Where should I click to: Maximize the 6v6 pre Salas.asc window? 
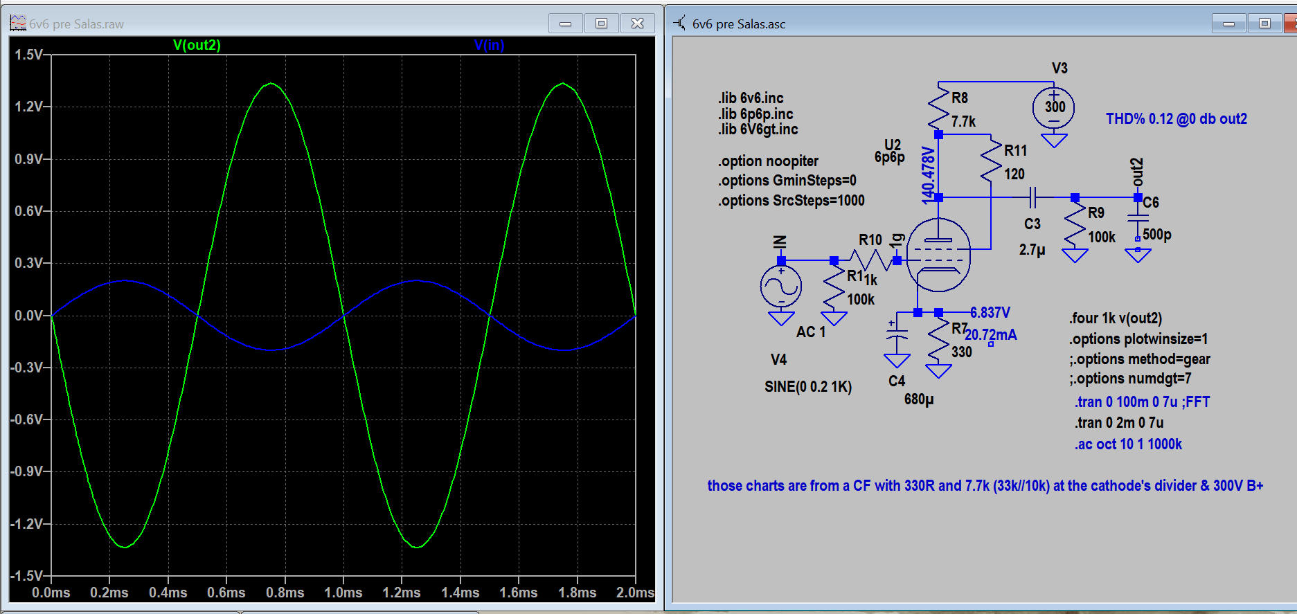tap(1264, 24)
